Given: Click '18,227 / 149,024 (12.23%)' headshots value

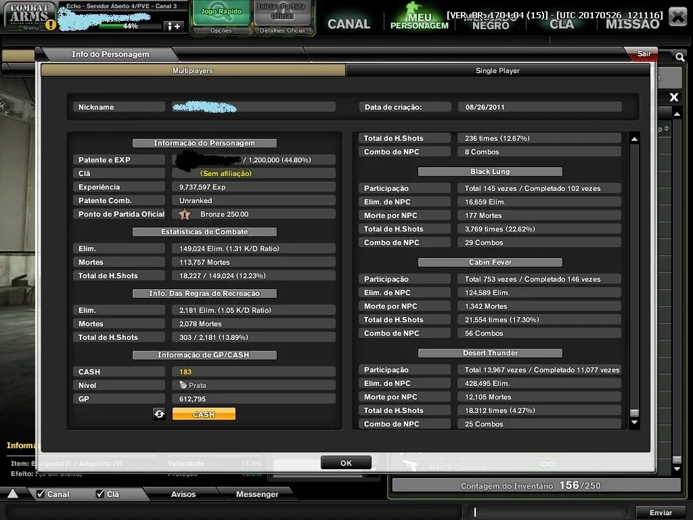Looking at the screenshot, I should (222, 276).
